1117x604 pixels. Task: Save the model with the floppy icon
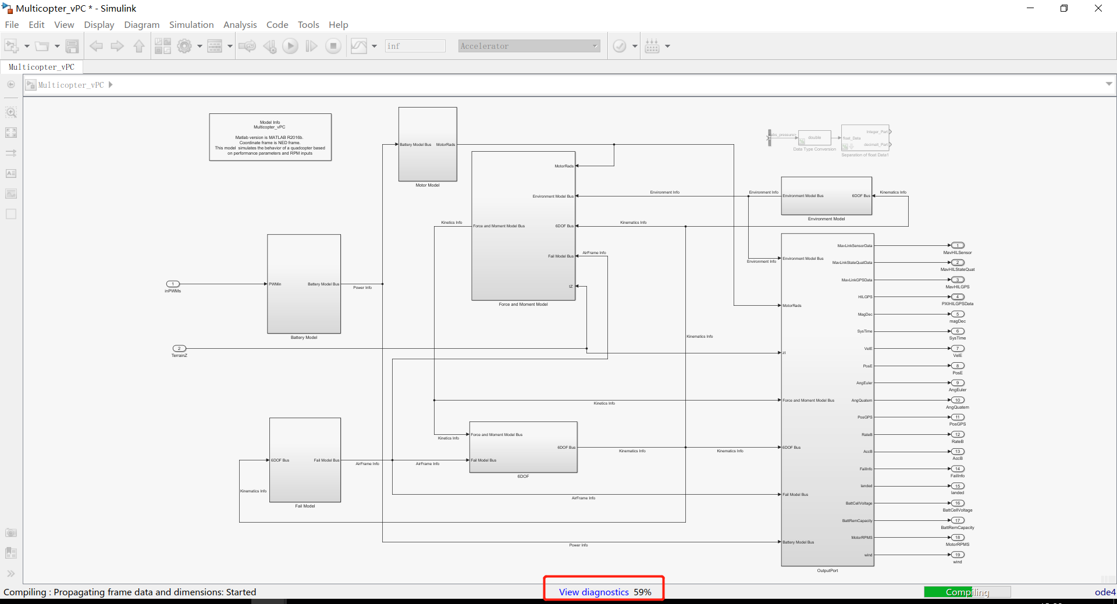tap(72, 46)
